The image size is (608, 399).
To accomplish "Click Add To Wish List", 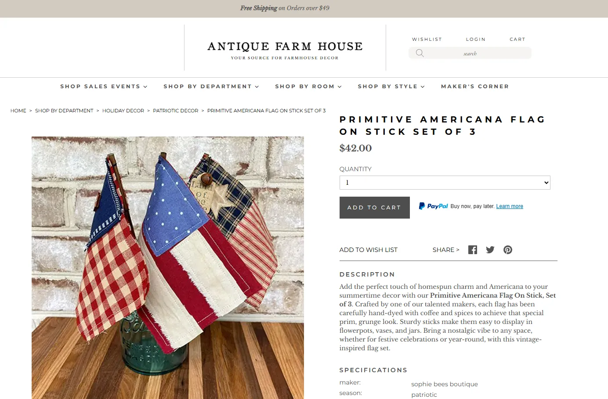I will pos(368,250).
